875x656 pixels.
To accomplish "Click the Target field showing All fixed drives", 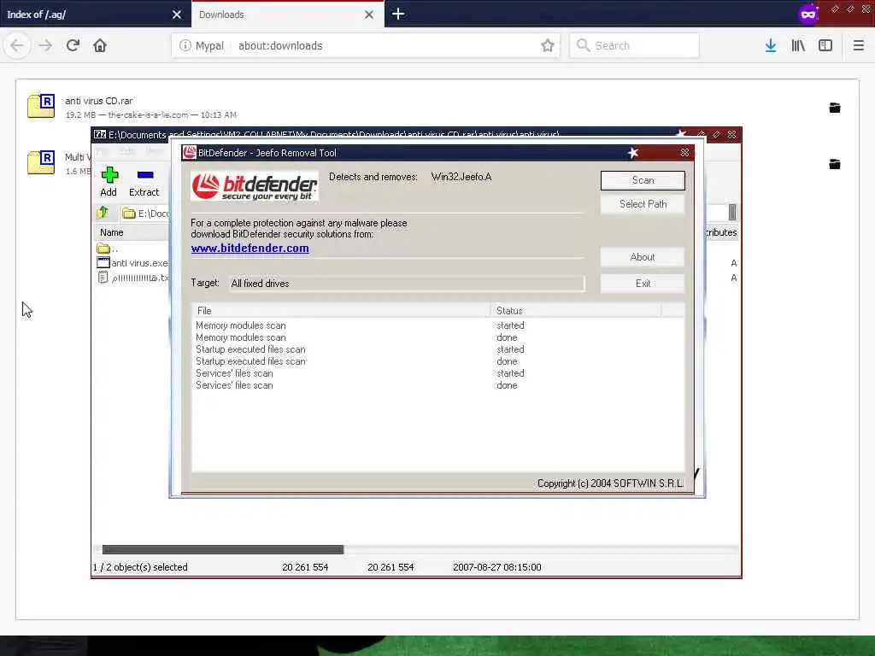I will click(x=407, y=284).
